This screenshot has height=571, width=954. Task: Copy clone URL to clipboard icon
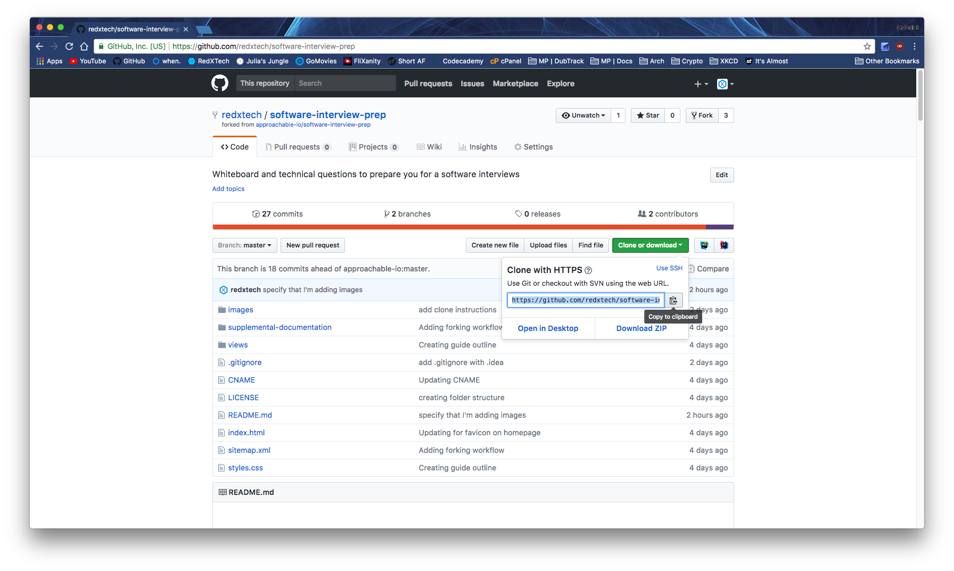click(673, 300)
